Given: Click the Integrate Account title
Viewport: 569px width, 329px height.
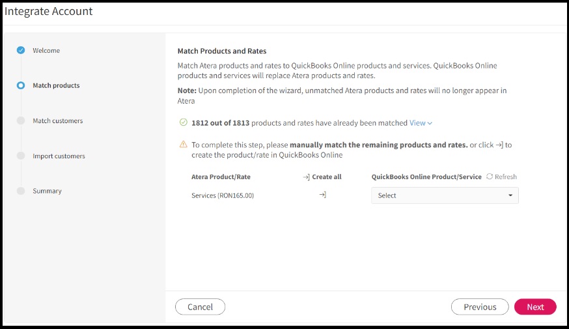Looking at the screenshot, I should tap(48, 11).
